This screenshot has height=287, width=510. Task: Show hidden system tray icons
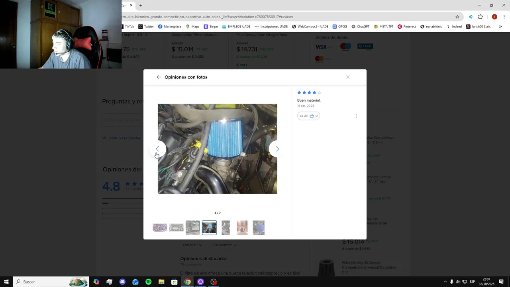coord(445,282)
